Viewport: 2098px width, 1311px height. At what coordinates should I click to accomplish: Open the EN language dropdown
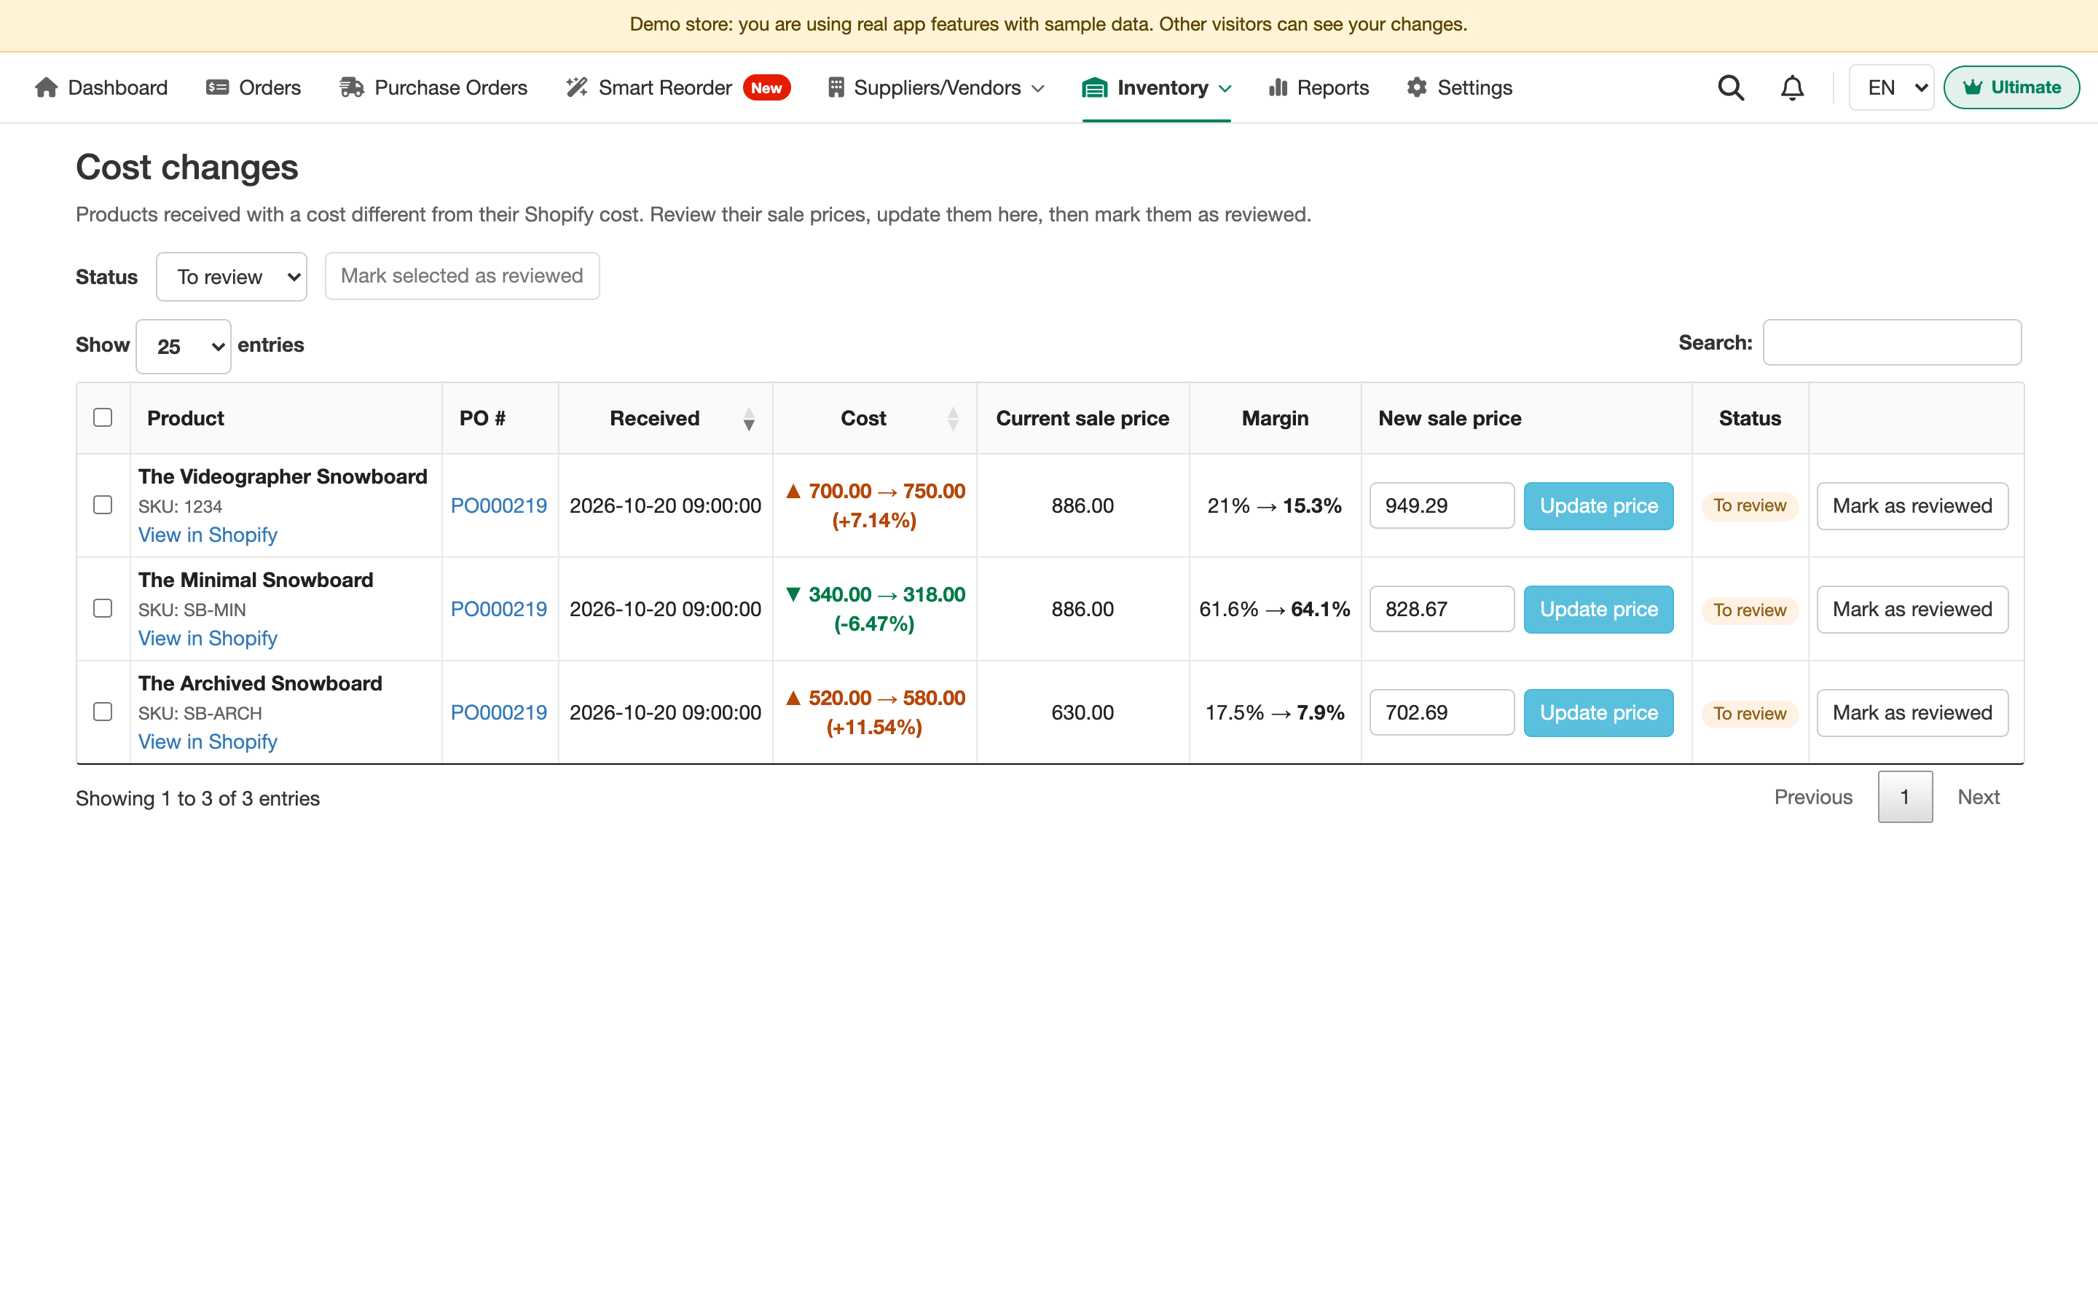point(1891,87)
